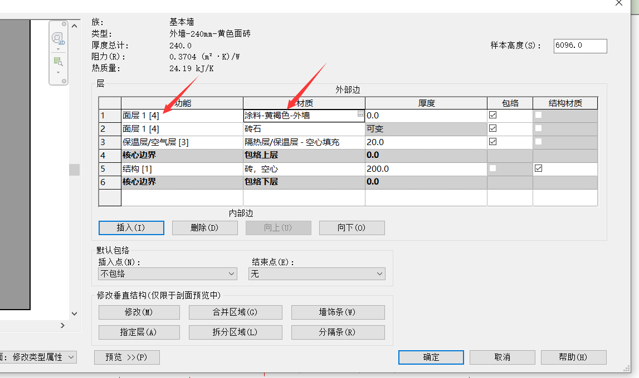Click the 墙饰条(W) wall sweeps button
The height and width of the screenshot is (378, 639).
[338, 312]
